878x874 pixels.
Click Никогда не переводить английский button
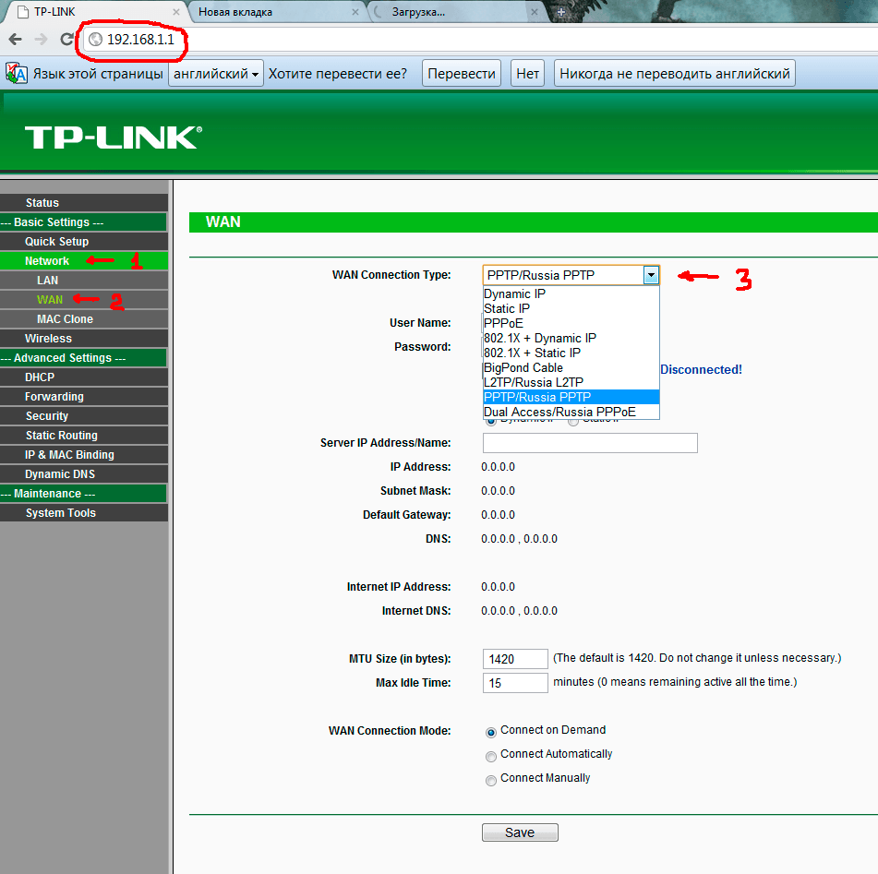coord(675,73)
